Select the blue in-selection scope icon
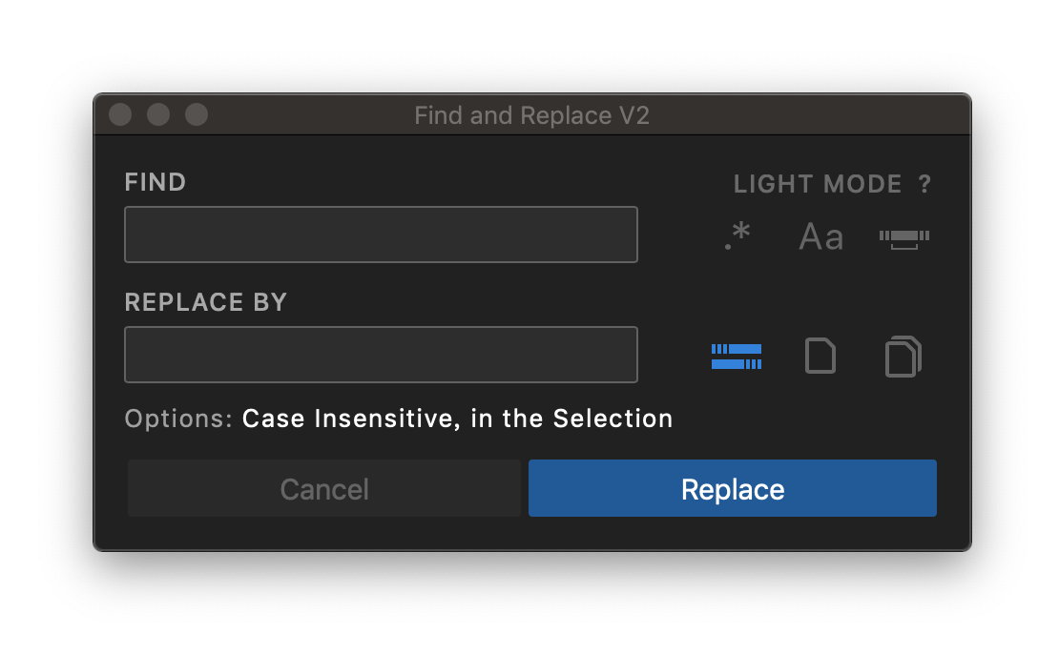The height and width of the screenshot is (654, 1059). tap(737, 357)
